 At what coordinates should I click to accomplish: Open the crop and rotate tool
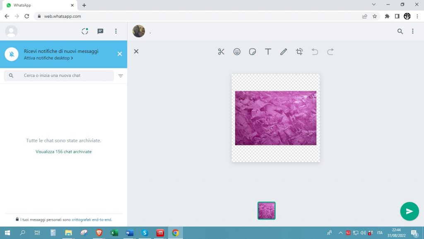point(299,52)
